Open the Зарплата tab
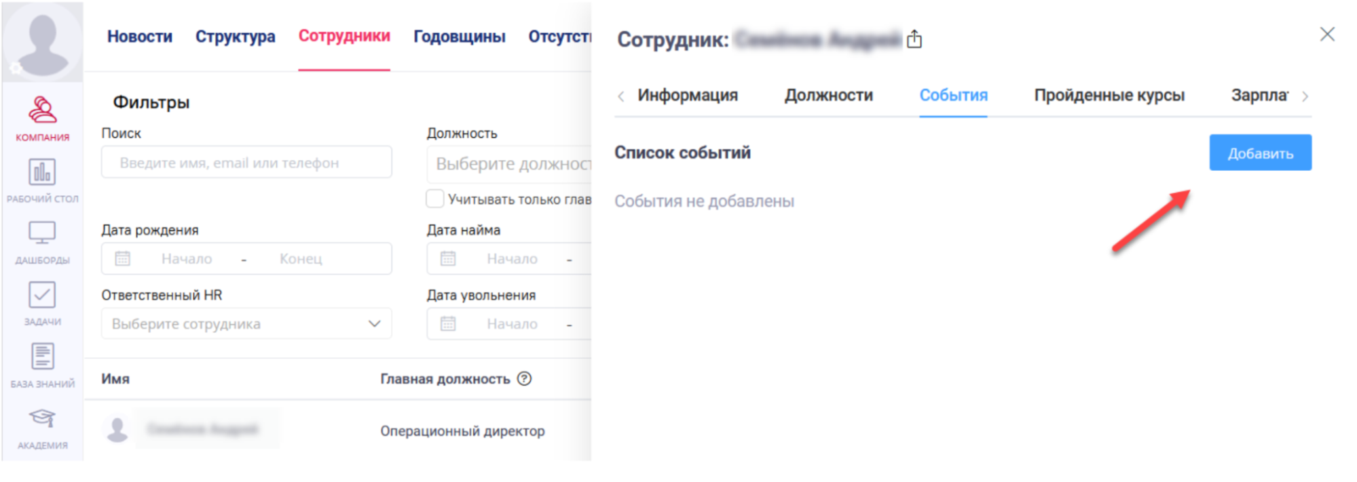Image resolution: width=1357 pixels, height=482 pixels. click(1260, 95)
